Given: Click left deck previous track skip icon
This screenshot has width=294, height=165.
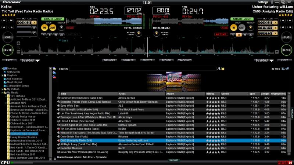Looking at the screenshot, I should pyautogui.click(x=4, y=21).
